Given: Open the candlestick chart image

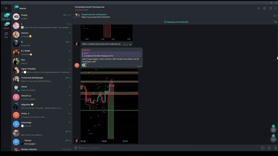Looking at the screenshot, I should click(x=109, y=106).
